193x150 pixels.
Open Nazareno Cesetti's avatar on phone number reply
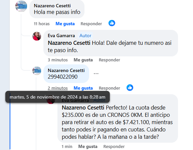37,71
